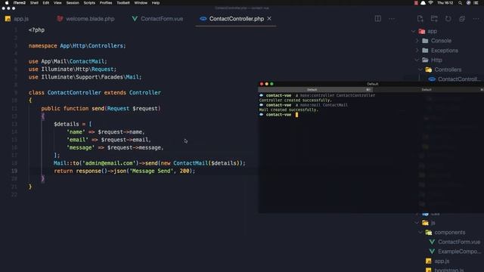Open the Help menu in the menu bar
This screenshot has width=484, height=272.
[156, 3]
